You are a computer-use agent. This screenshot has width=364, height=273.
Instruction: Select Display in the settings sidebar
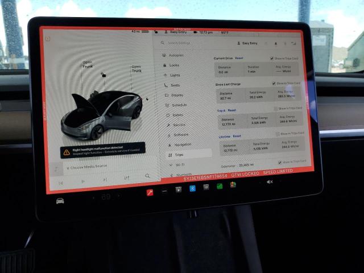click(x=177, y=95)
